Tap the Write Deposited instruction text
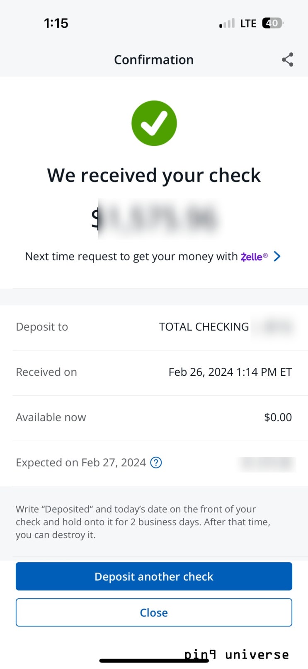Screen dimensions: 308x669 [143, 522]
